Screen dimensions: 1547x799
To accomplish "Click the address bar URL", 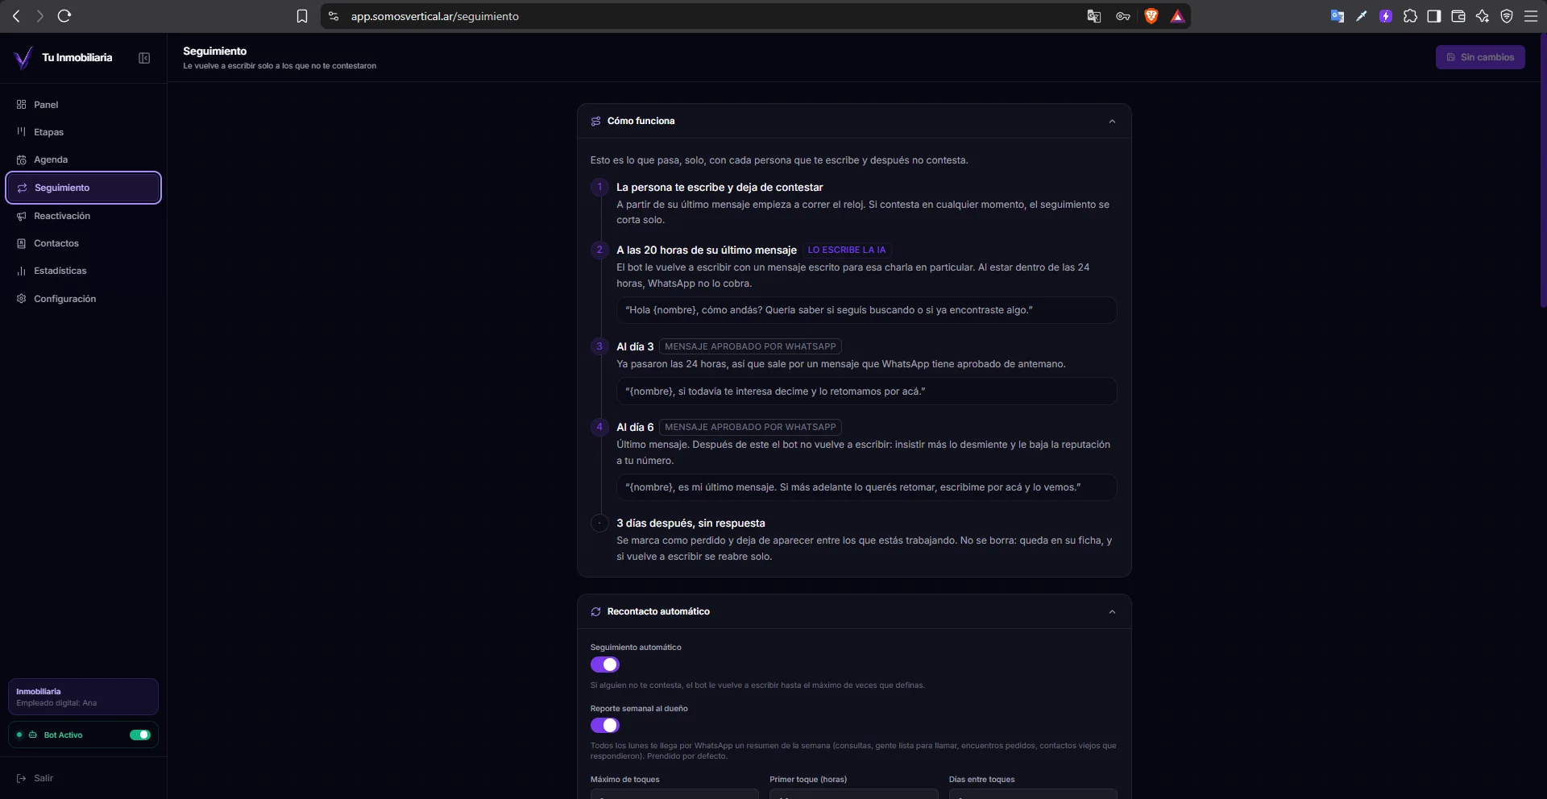I will [435, 16].
